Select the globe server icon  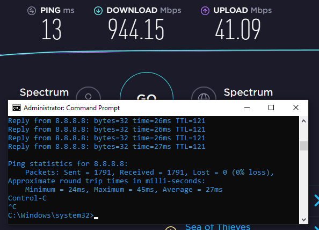204,94
